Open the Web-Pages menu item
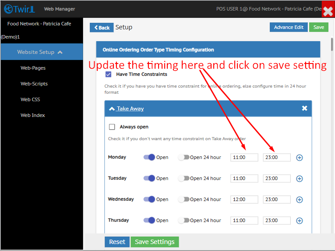 tap(33, 68)
